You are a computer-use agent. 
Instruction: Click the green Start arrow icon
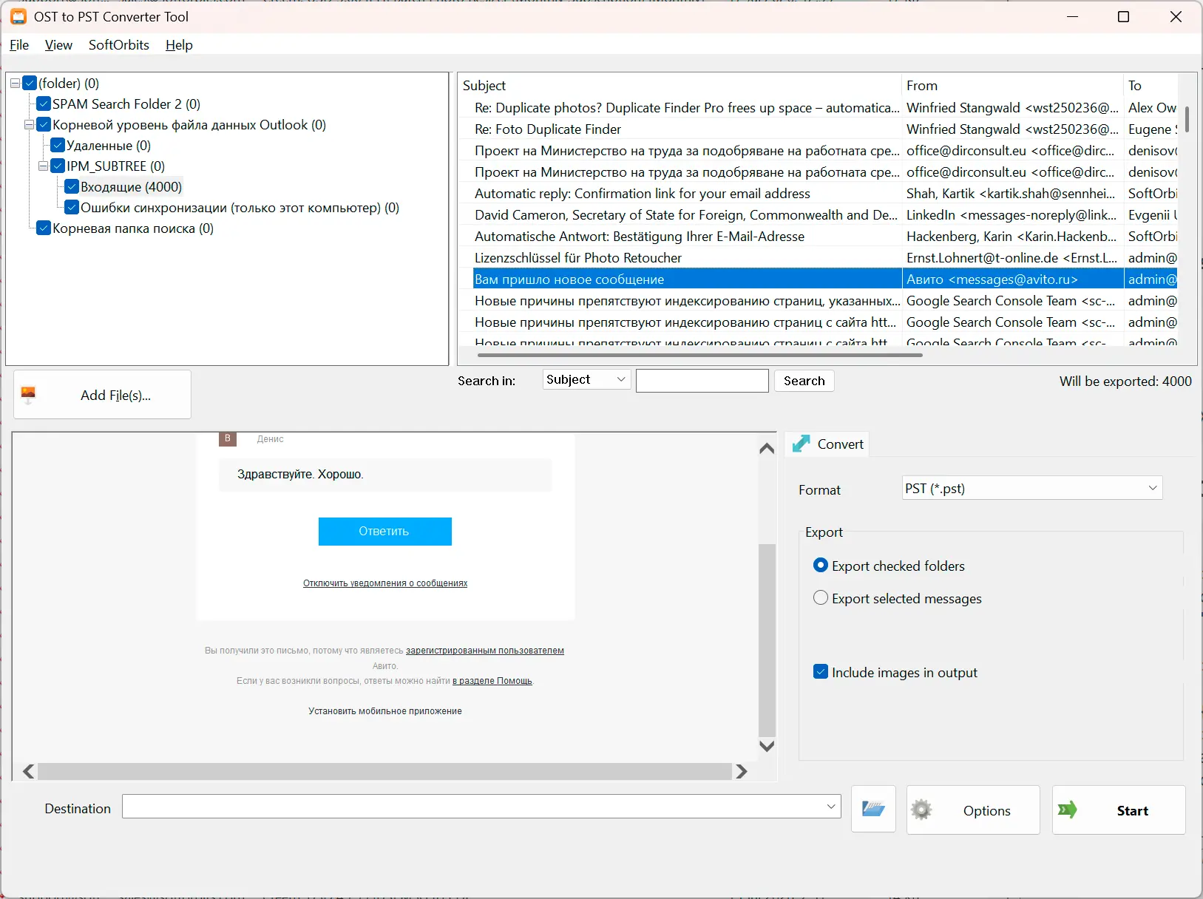click(1068, 810)
